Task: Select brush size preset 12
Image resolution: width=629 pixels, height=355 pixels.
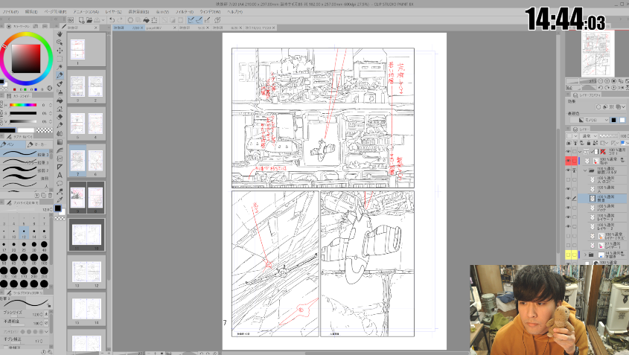Action: [24, 232]
